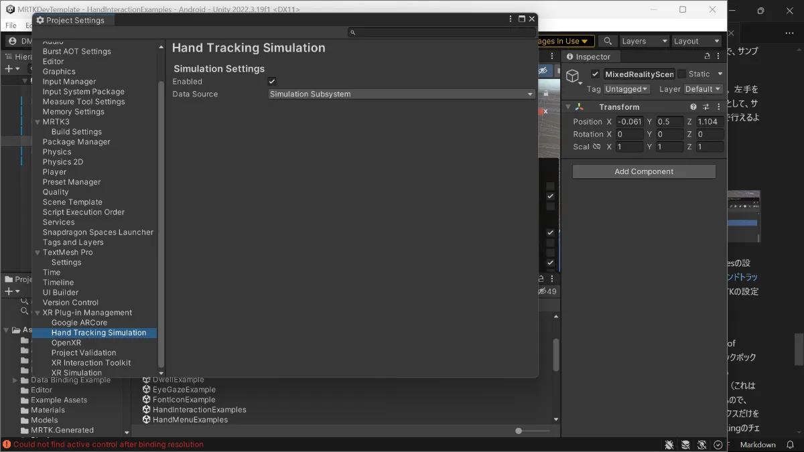Image resolution: width=804 pixels, height=452 pixels.
Task: Enable the Static checkbox
Action: point(682,74)
